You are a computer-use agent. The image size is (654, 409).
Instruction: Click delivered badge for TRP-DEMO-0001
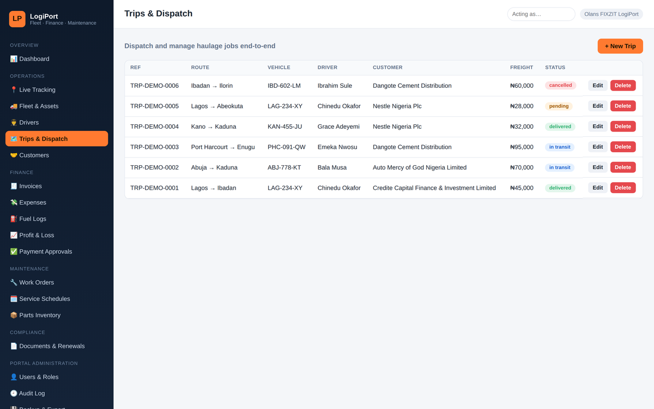pos(560,188)
